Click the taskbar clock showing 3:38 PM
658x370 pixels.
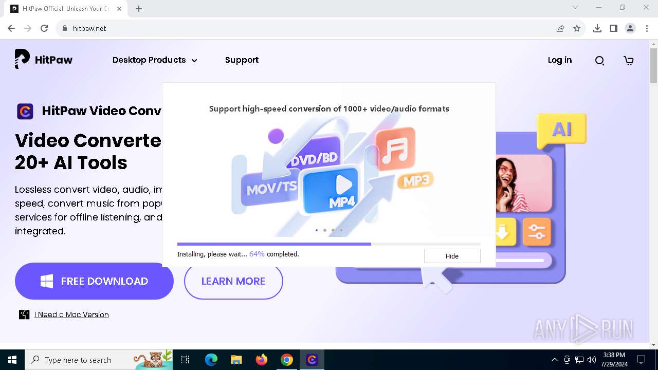pyautogui.click(x=614, y=360)
